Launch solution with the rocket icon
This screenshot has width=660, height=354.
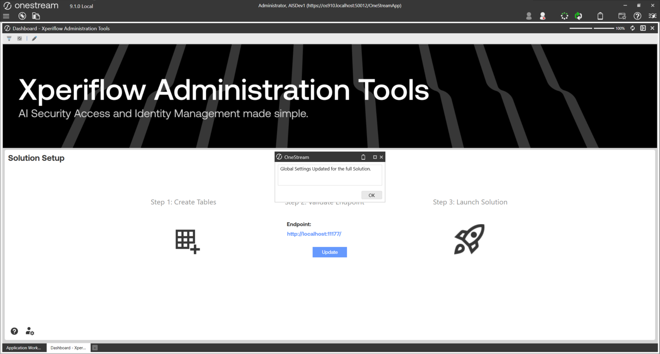pos(469,239)
